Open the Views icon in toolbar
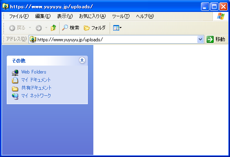The height and width of the screenshot is (157, 230). pos(116,28)
